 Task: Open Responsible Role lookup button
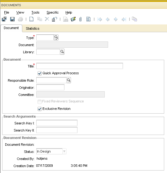(x=68, y=80)
